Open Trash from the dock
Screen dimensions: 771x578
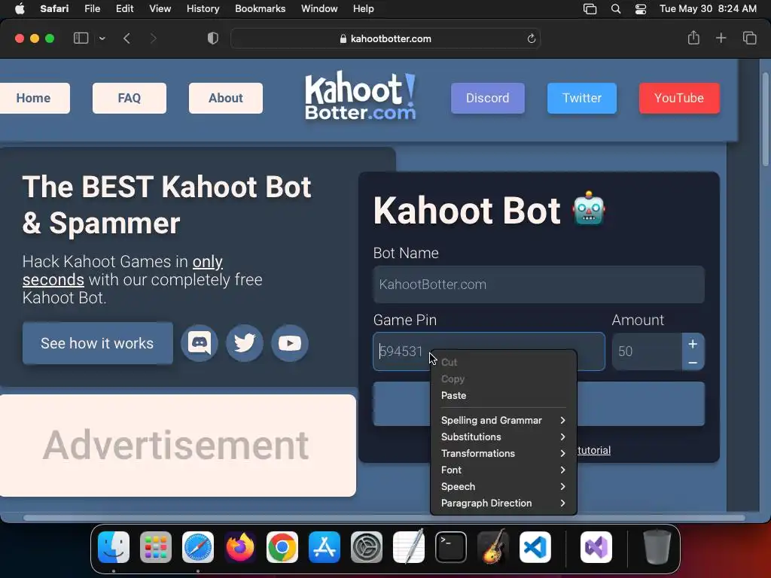(x=657, y=547)
